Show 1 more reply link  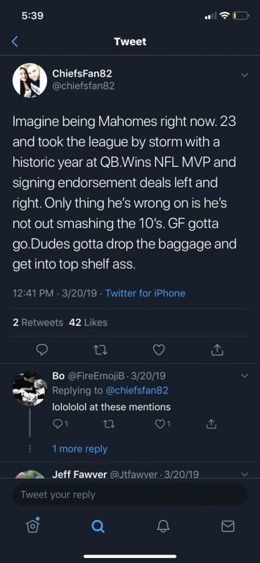pyautogui.click(x=79, y=449)
